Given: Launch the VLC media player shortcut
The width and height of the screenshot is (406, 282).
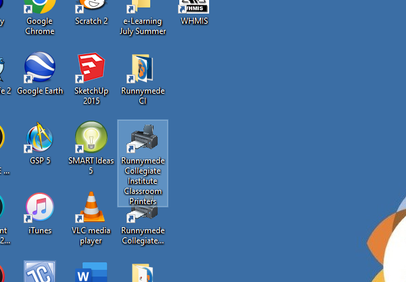Looking at the screenshot, I should tap(91, 207).
